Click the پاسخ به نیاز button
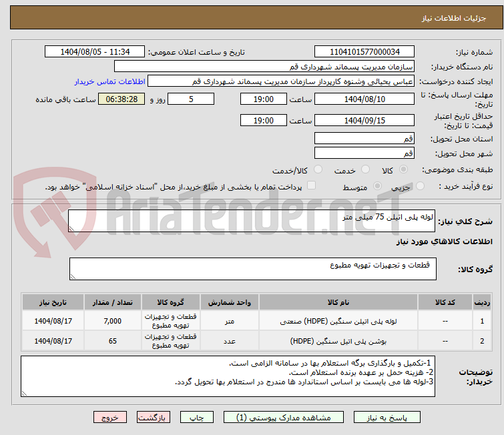The width and height of the screenshot is (504, 435). pyautogui.click(x=387, y=418)
